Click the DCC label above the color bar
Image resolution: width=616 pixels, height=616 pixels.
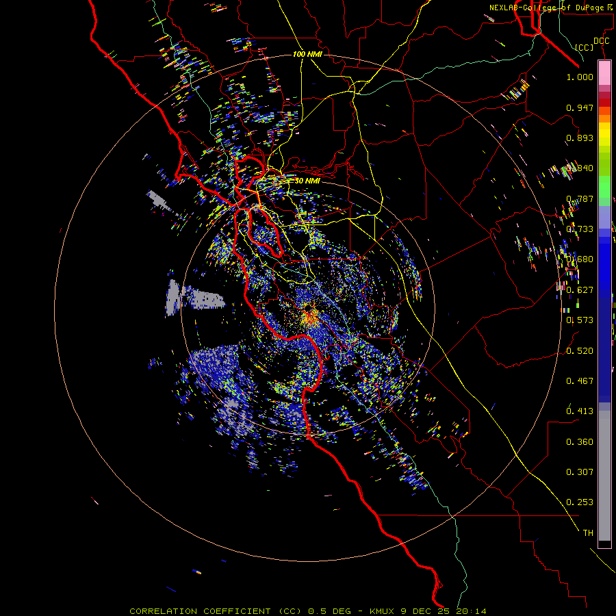tap(601, 41)
